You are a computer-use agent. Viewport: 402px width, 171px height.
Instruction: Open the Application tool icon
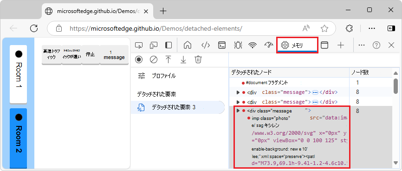pyautogui.click(x=324, y=46)
